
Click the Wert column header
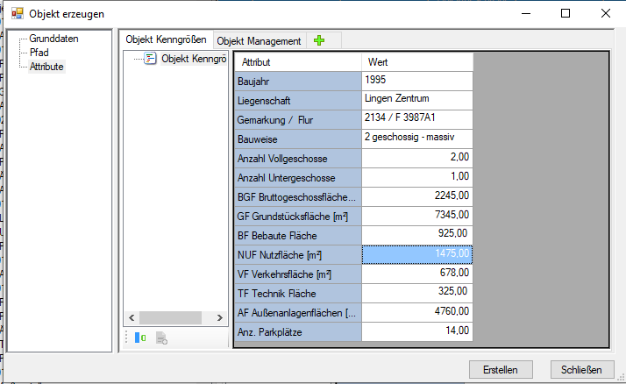(417, 62)
